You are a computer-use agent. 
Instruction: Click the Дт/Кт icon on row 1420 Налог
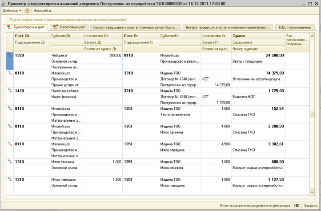click(9, 91)
